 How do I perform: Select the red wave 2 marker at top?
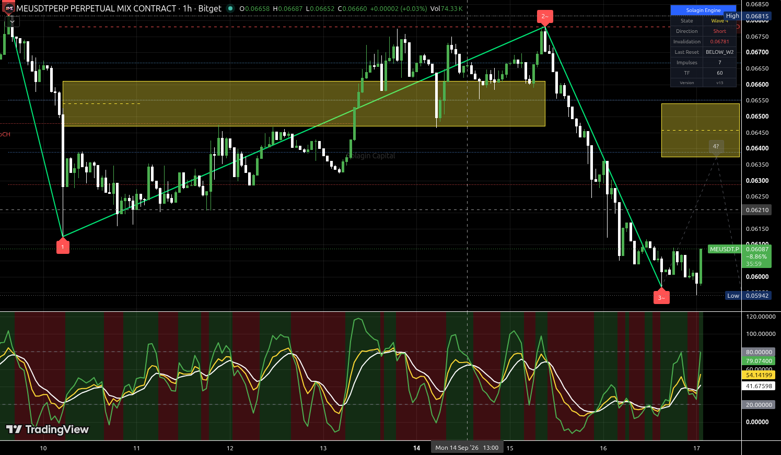coord(545,18)
